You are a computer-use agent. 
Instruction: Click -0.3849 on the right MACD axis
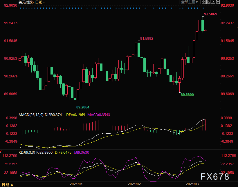[227, 141]
